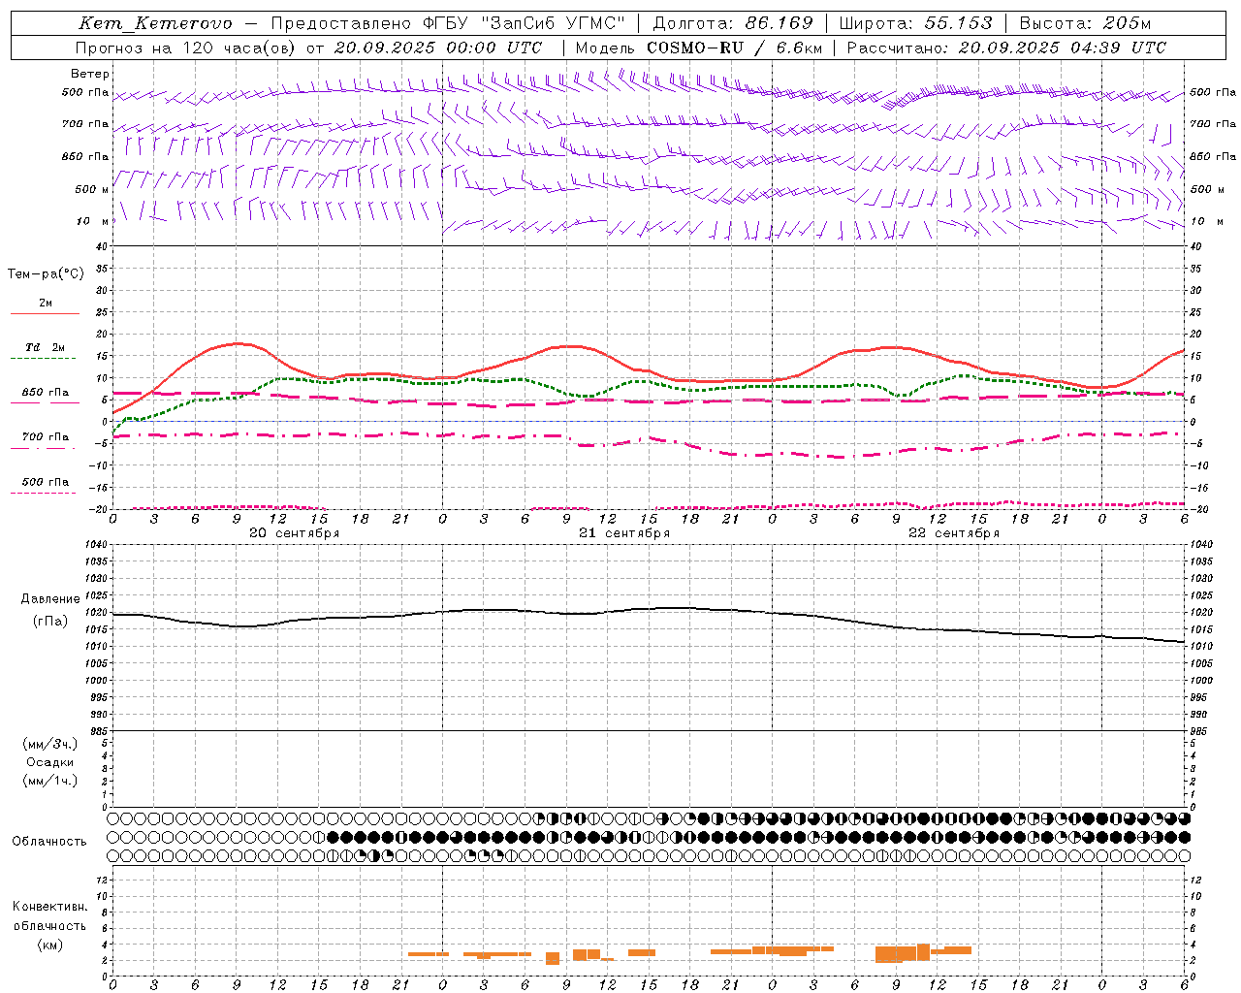The width and height of the screenshot is (1241, 993).
Task: Click the 'Широта: 55.153' latitude value
Action: [916, 24]
